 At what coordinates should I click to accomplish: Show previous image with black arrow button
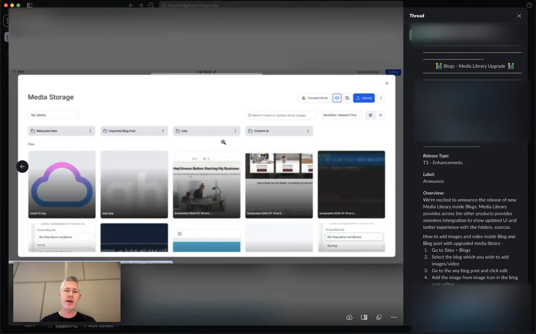coord(22,166)
